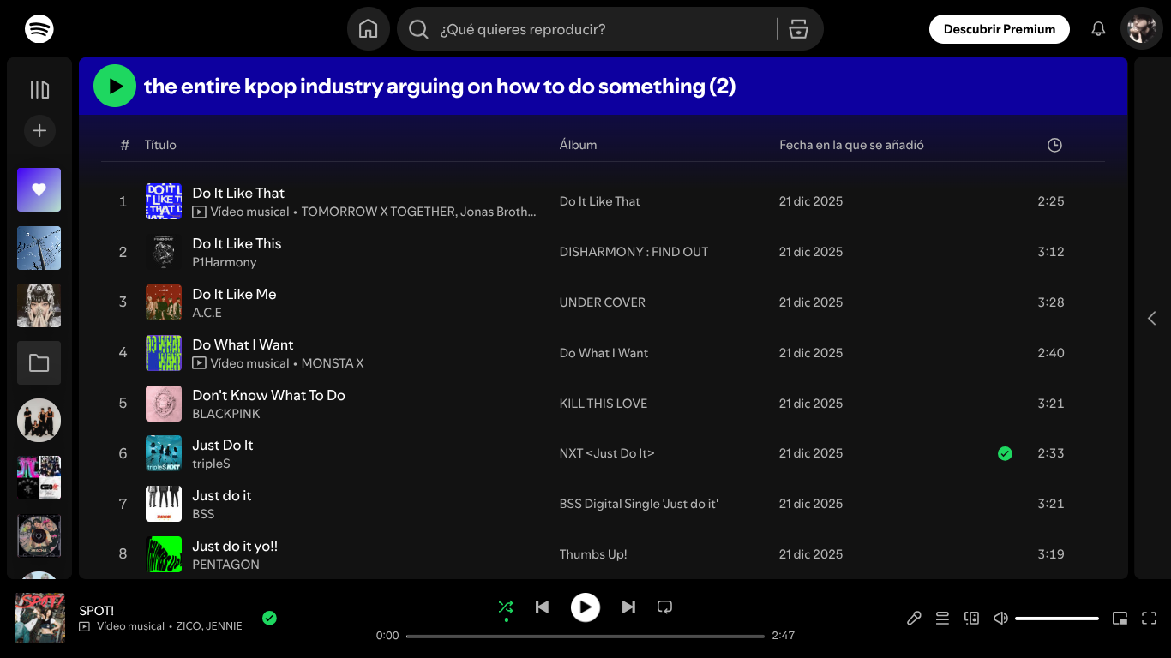Open album DISHARMONY : FIND OUT
The width and height of the screenshot is (1171, 658).
click(634, 252)
